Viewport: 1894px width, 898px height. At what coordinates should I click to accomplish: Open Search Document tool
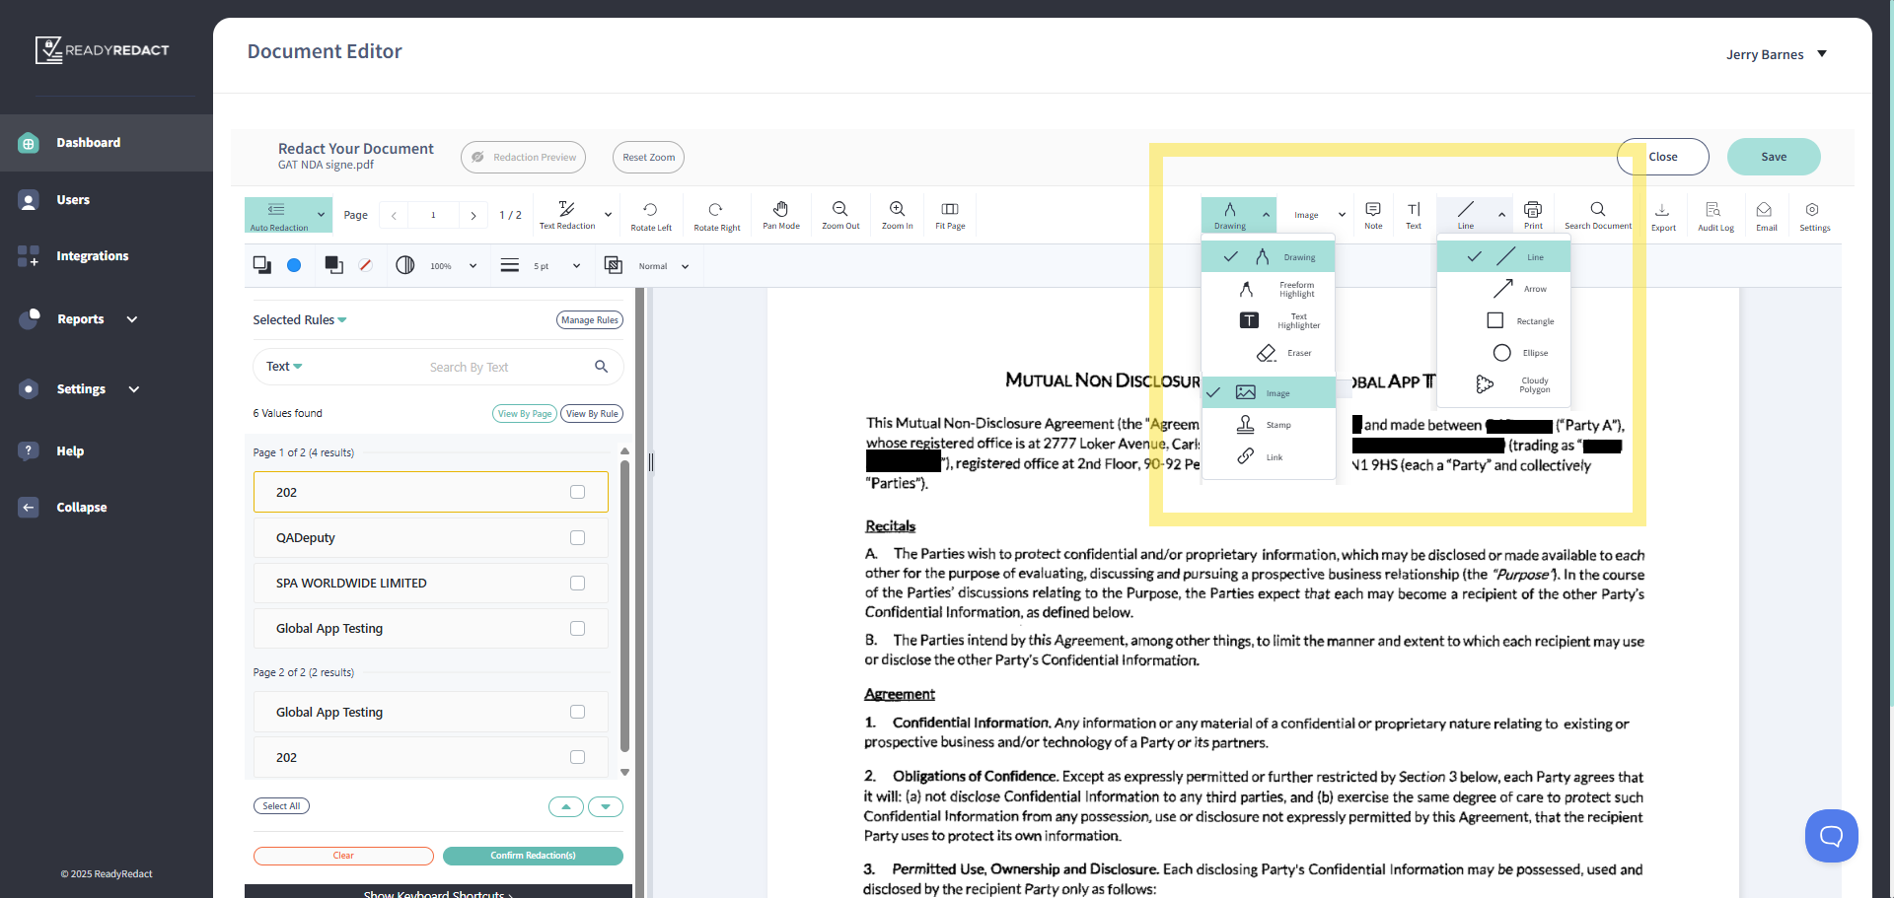pyautogui.click(x=1598, y=215)
